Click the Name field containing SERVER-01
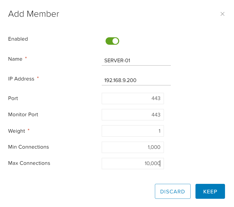 pos(136,61)
